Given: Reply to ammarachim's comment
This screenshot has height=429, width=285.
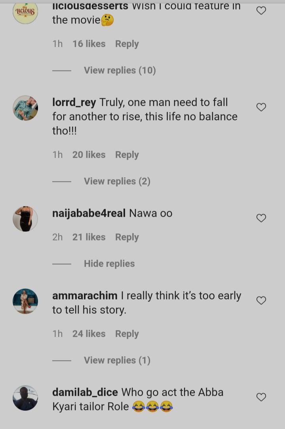Looking at the screenshot, I should tap(127, 334).
